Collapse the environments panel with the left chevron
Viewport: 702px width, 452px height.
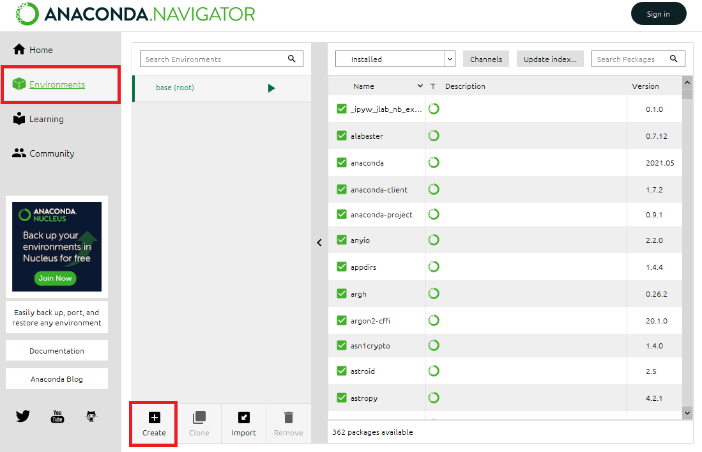point(319,242)
